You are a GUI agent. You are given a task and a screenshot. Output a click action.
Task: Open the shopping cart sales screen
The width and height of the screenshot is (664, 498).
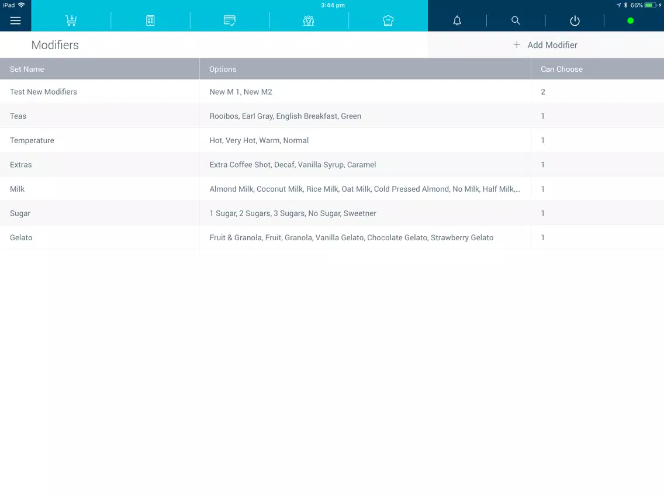pos(71,20)
